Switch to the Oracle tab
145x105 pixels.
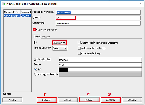click(37, 36)
